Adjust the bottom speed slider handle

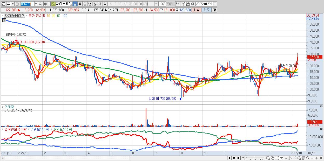coord(255,158)
